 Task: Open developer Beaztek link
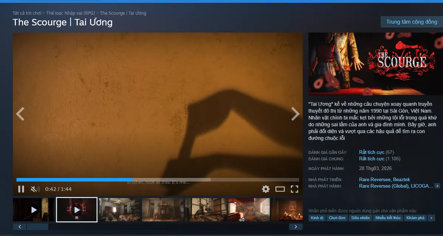(x=401, y=179)
